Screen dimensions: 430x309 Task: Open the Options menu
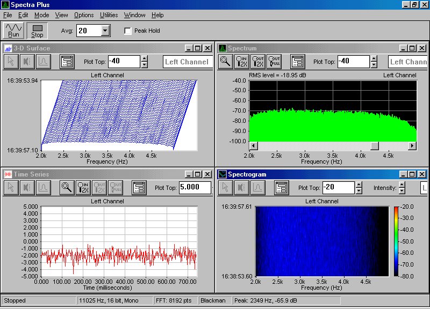coord(84,15)
